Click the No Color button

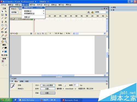(4, 55)
